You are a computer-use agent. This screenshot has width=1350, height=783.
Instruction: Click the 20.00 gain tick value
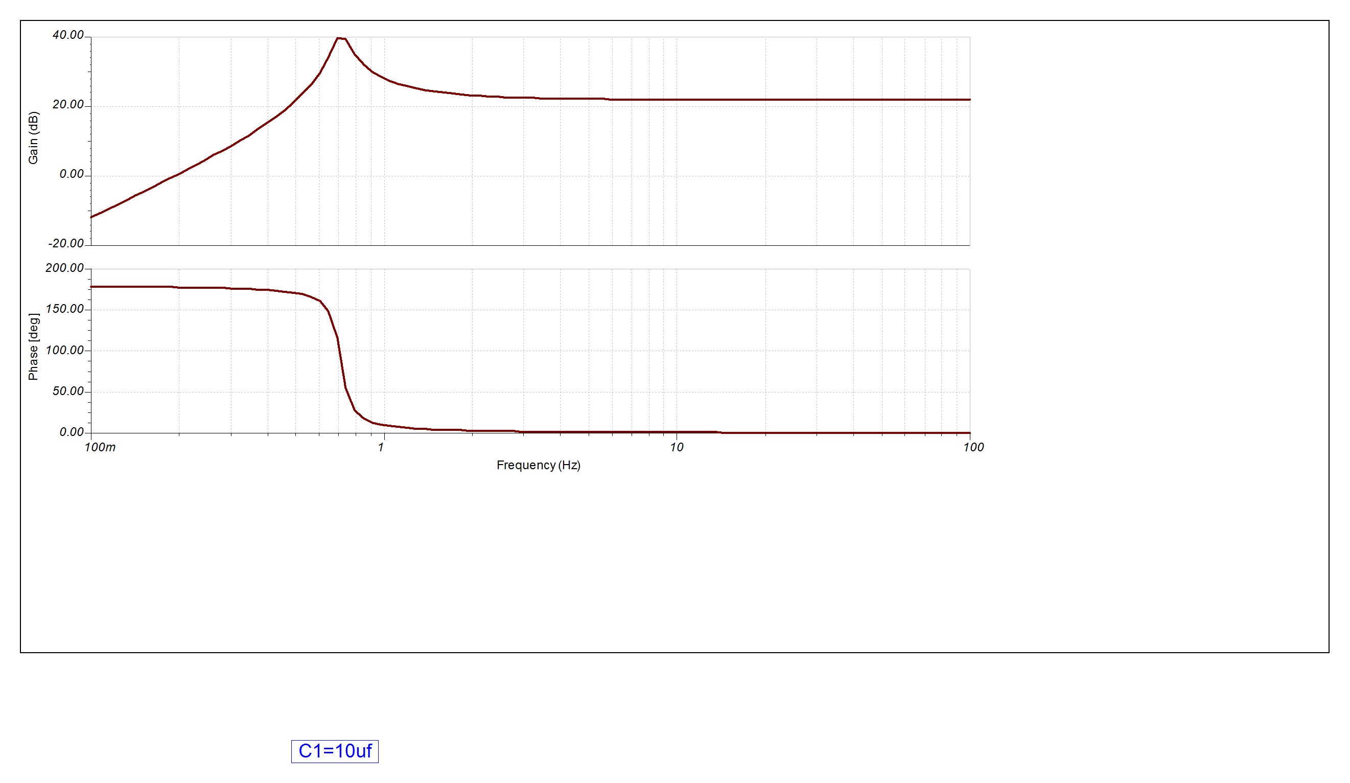(x=68, y=104)
